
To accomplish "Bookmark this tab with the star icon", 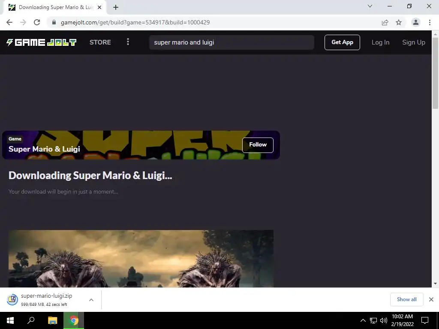I will pos(399,22).
